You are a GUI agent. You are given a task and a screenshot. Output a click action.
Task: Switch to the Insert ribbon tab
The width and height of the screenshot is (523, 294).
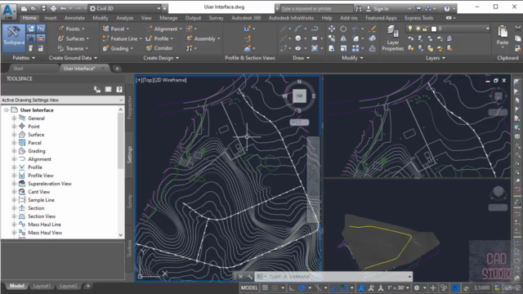(51, 18)
